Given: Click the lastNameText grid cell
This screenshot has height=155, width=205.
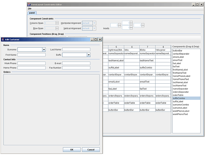Looking at the screenshot, I should click(148, 61).
